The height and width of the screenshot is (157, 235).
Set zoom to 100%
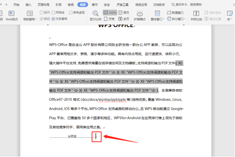[110, 13]
